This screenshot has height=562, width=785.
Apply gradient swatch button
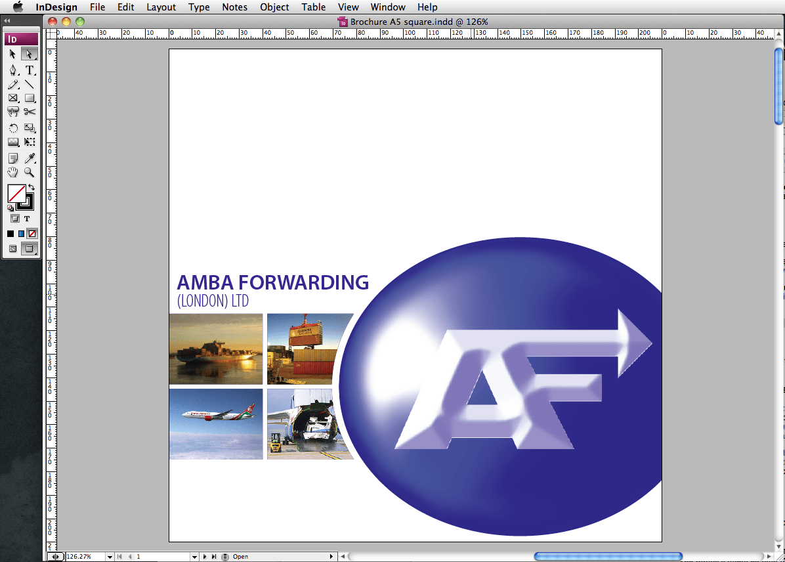click(21, 234)
